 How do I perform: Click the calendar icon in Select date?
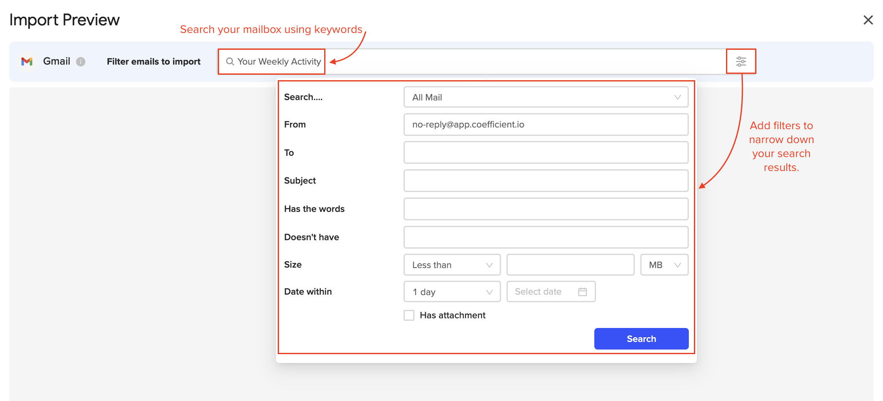(582, 292)
